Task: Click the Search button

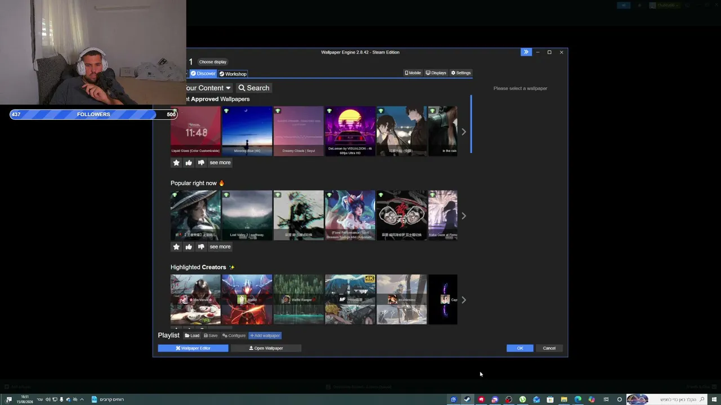Action: pos(254,88)
